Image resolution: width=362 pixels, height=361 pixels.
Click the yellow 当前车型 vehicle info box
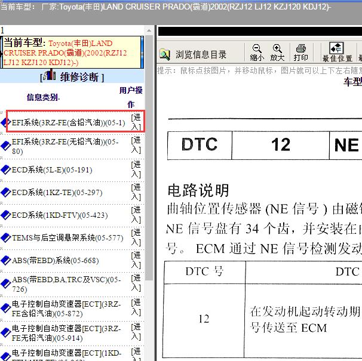click(x=72, y=52)
